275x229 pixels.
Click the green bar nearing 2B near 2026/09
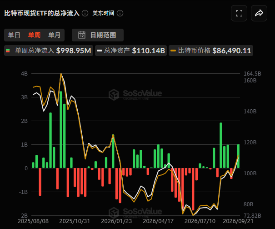[221, 145]
